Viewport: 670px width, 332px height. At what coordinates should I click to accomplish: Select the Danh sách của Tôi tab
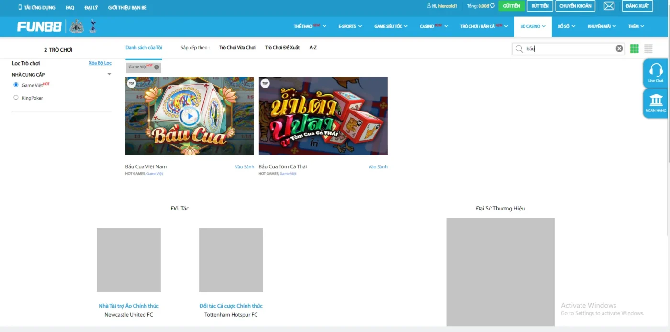(x=144, y=48)
